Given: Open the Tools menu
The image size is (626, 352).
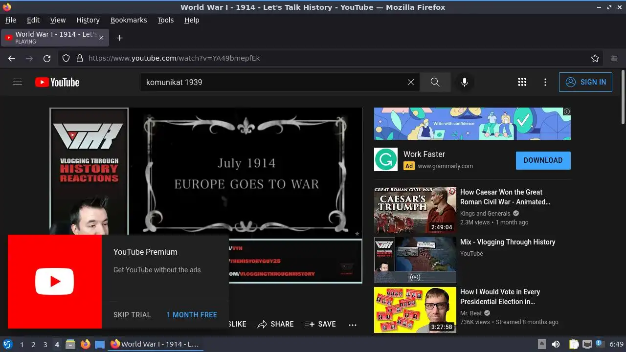Looking at the screenshot, I should pos(165,20).
